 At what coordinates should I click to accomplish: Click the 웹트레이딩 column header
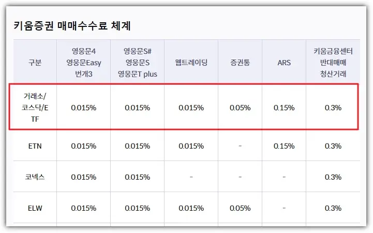(191, 63)
